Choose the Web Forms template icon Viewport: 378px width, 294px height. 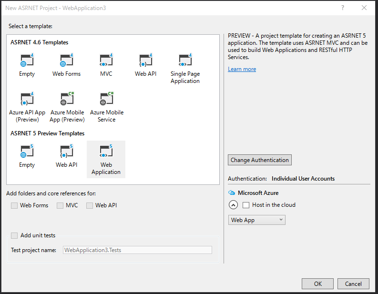click(66, 61)
